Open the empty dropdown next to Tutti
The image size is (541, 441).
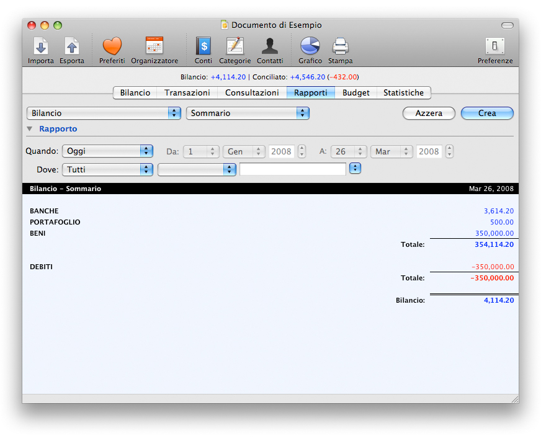coord(197,169)
